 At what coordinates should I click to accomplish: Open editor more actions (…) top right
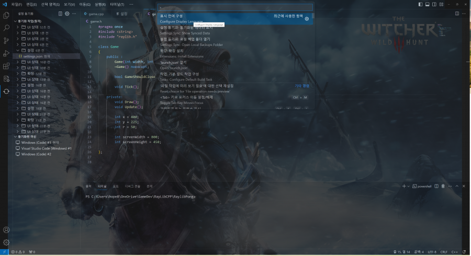coord(464,14)
